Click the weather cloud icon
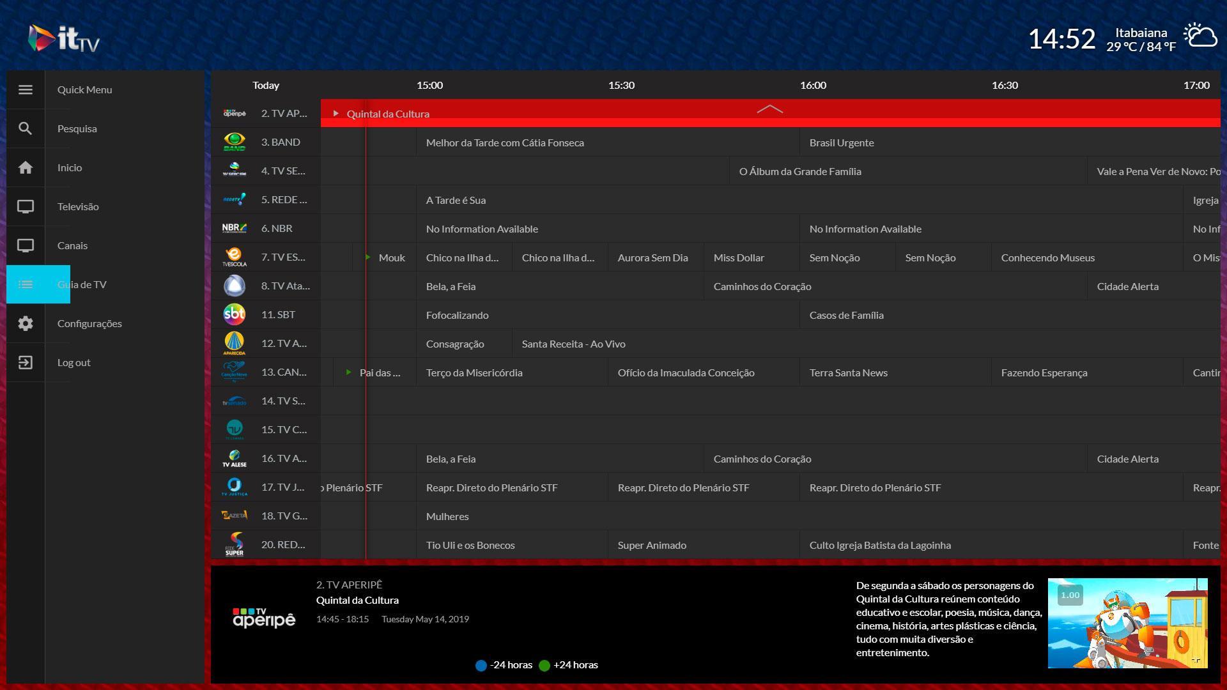 tap(1200, 36)
